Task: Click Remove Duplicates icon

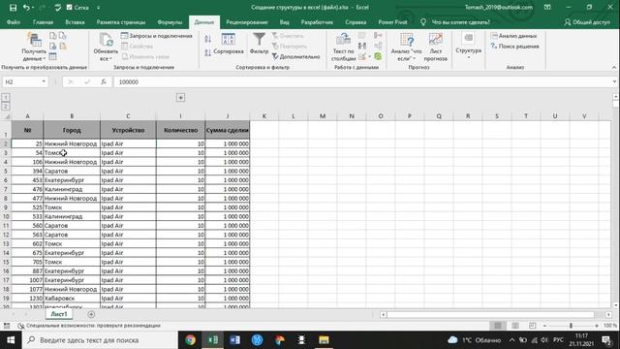Action: tap(361, 47)
